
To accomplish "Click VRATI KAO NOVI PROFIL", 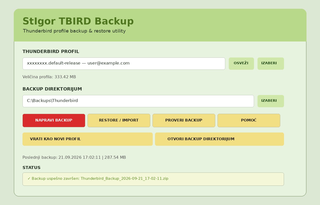I will click(87, 139).
